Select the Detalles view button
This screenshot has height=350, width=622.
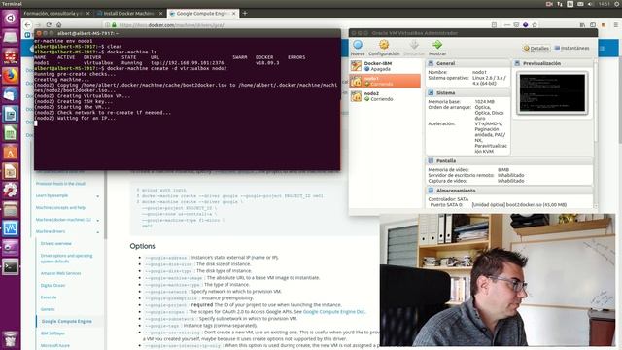(x=536, y=48)
